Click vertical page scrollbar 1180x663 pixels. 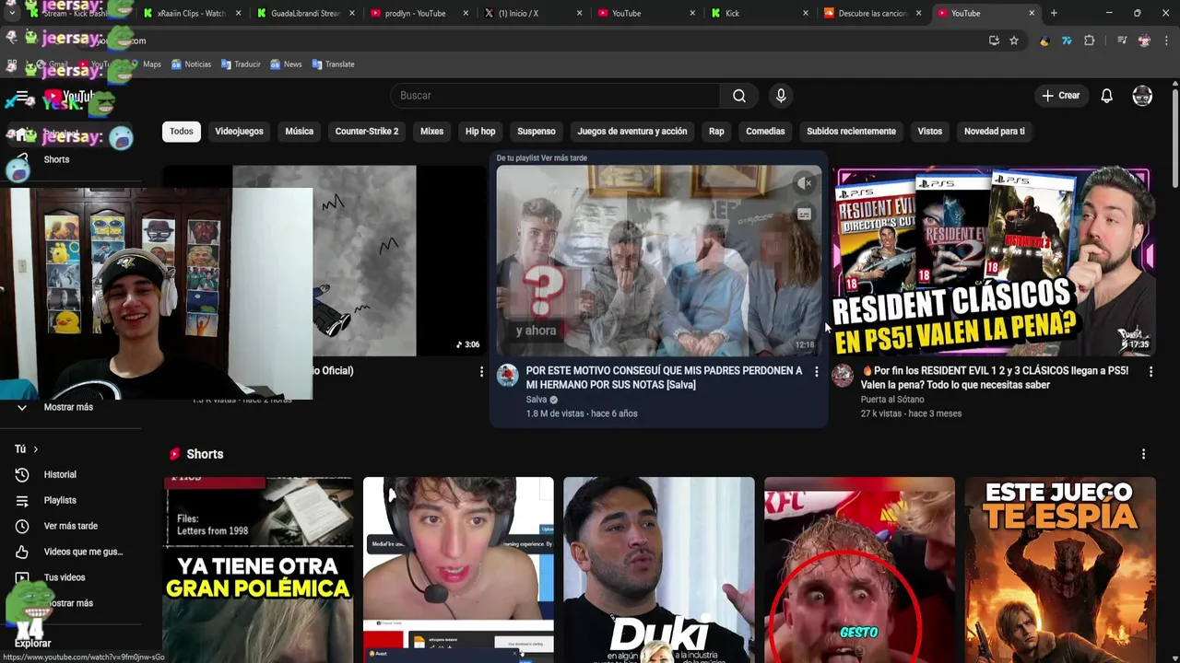(1174, 138)
